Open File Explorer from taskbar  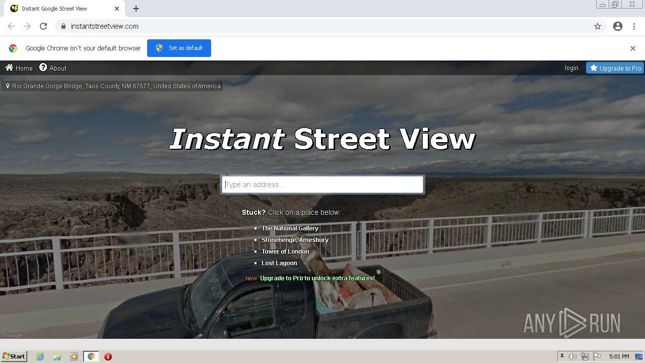57,356
